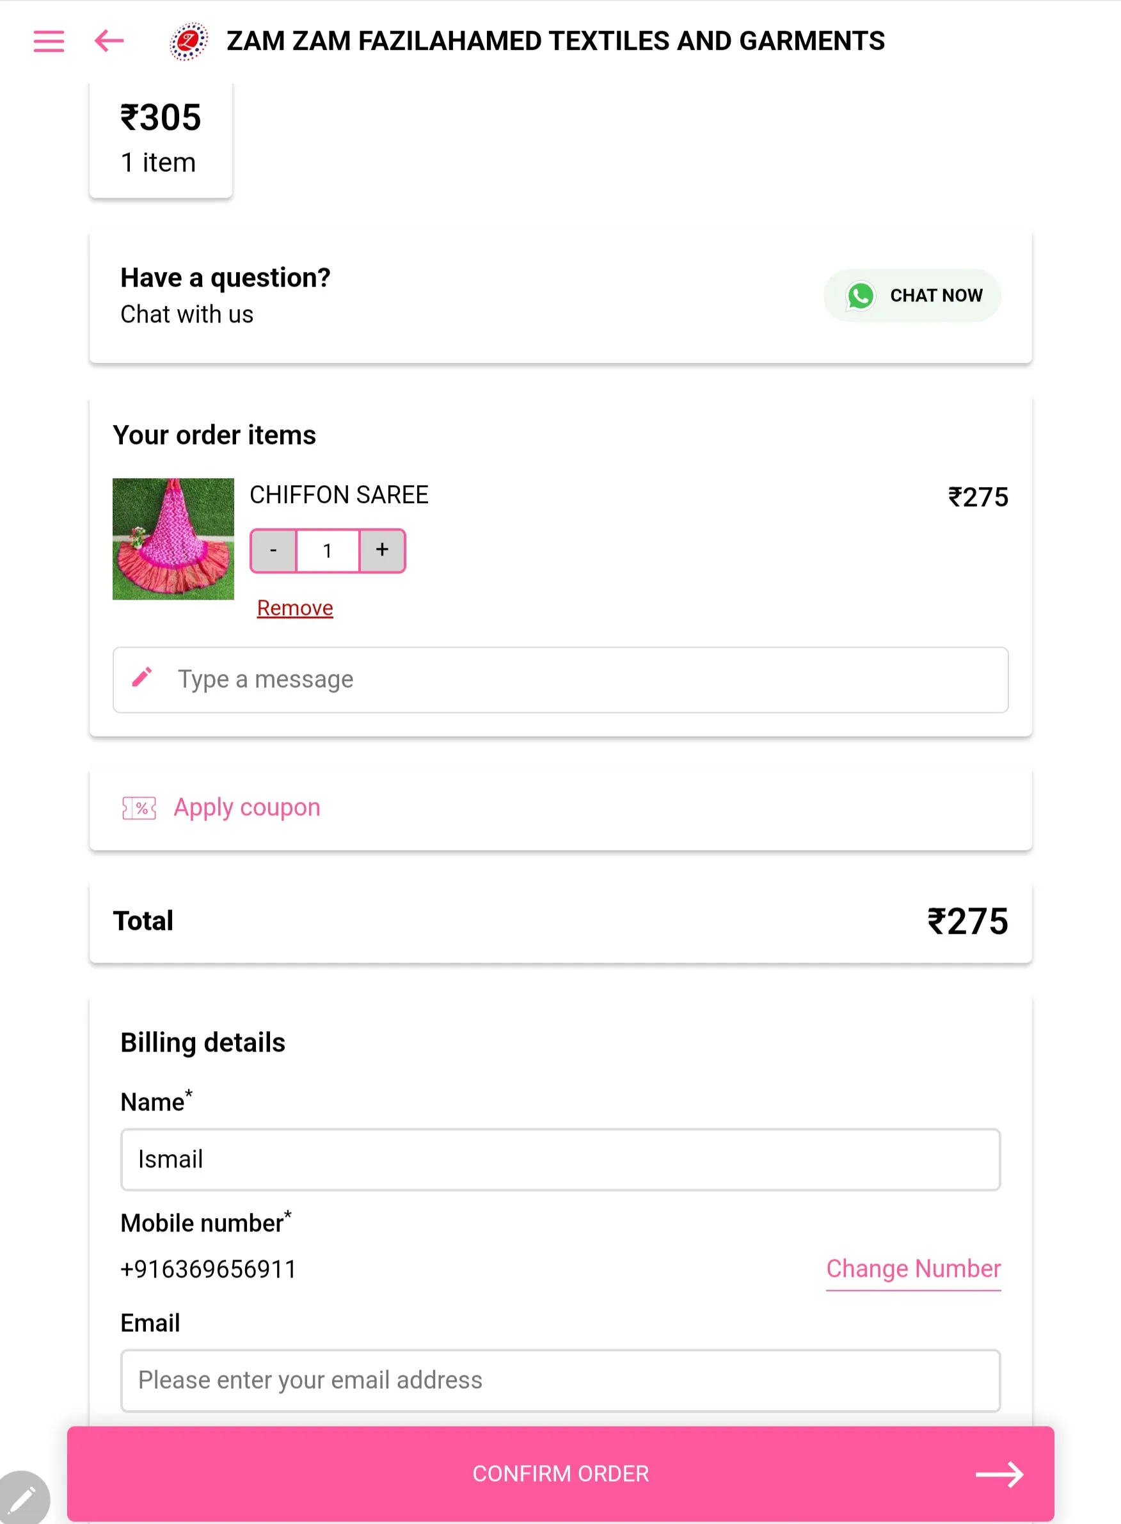Viewport: 1121px width, 1524px height.
Task: Click the coupon ticket icon
Action: (138, 807)
